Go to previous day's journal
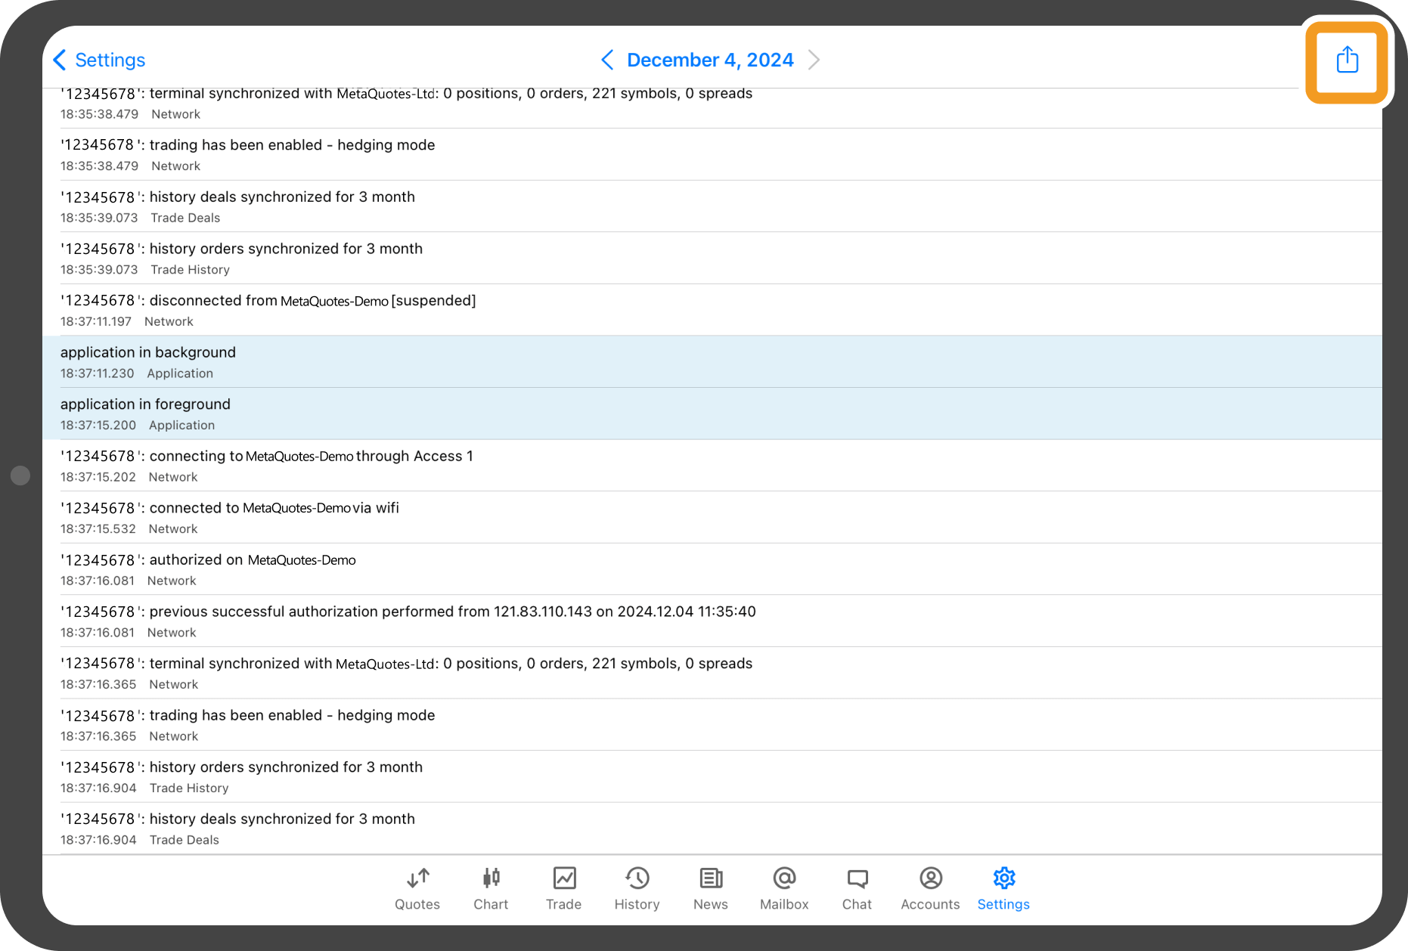 607,60
